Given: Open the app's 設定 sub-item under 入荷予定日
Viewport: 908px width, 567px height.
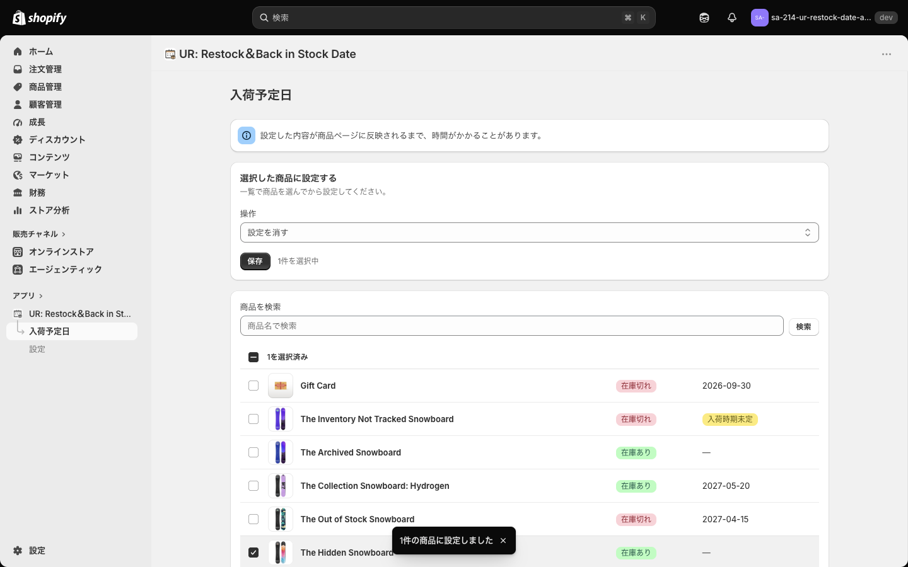Looking at the screenshot, I should pyautogui.click(x=37, y=349).
